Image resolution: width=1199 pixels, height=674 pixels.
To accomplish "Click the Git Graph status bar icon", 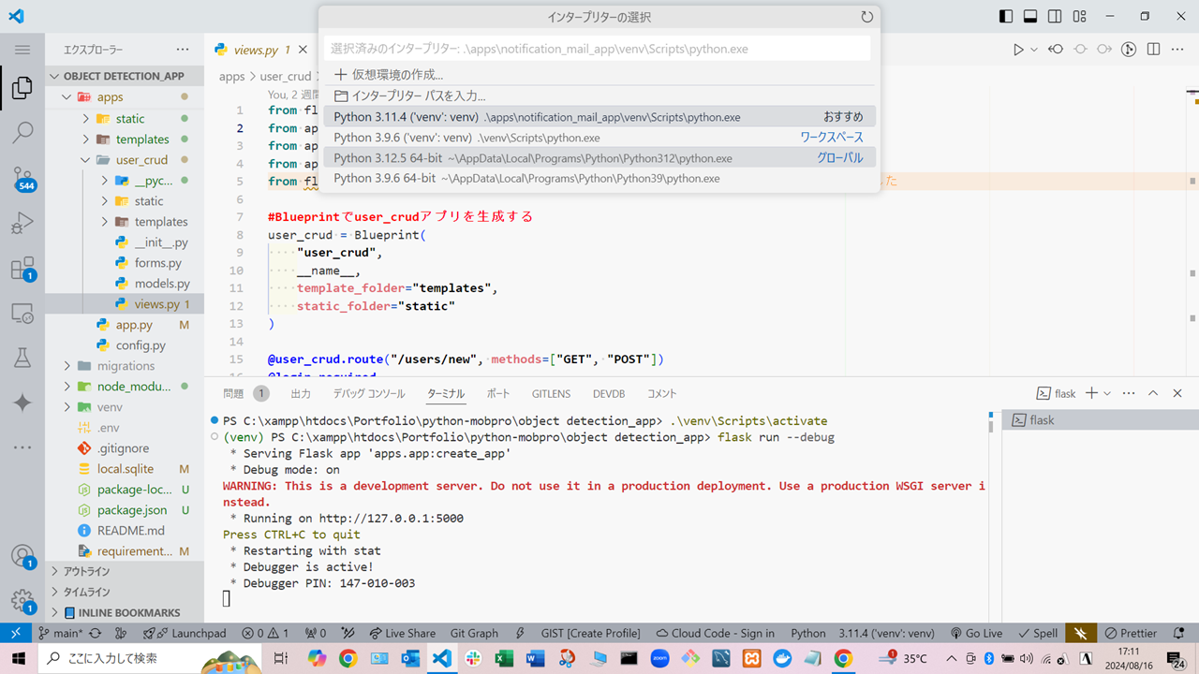I will 474,633.
